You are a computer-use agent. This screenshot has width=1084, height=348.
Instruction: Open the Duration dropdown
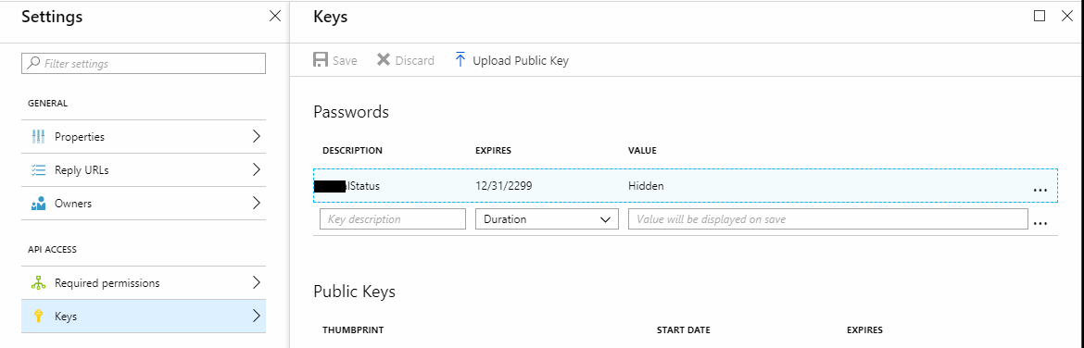547,218
